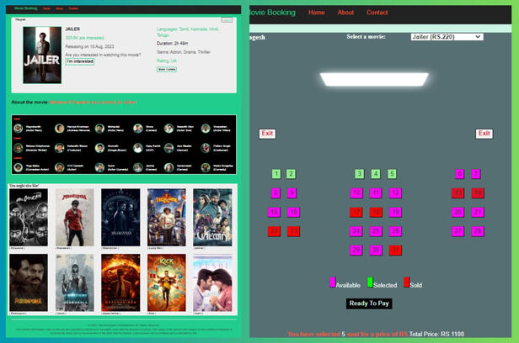Click the Total Price: RS.1100 text
The height and width of the screenshot is (343, 519).
click(436, 334)
